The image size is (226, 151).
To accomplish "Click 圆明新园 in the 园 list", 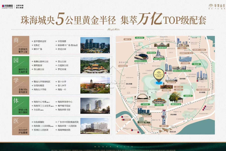I will coord(38,65).
